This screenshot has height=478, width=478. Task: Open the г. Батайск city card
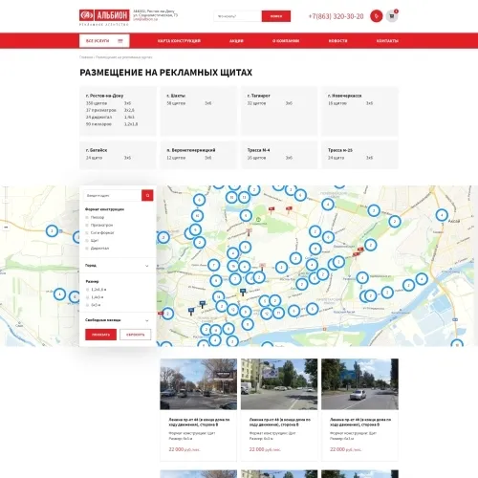[x=118, y=155]
